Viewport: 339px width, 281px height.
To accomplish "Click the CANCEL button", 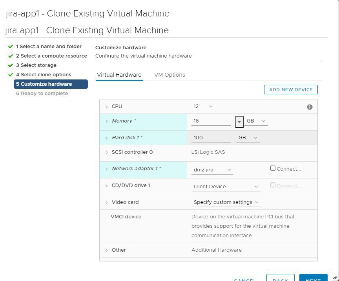I will 244,279.
